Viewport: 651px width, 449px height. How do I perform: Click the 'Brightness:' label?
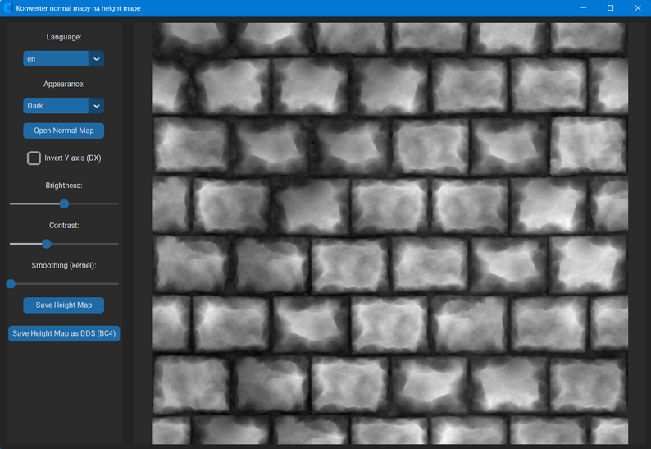(64, 186)
